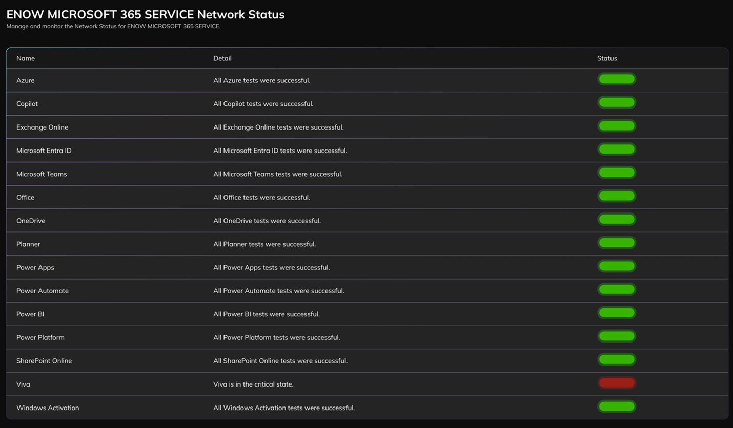Select Power Platform status indicator

(x=617, y=336)
